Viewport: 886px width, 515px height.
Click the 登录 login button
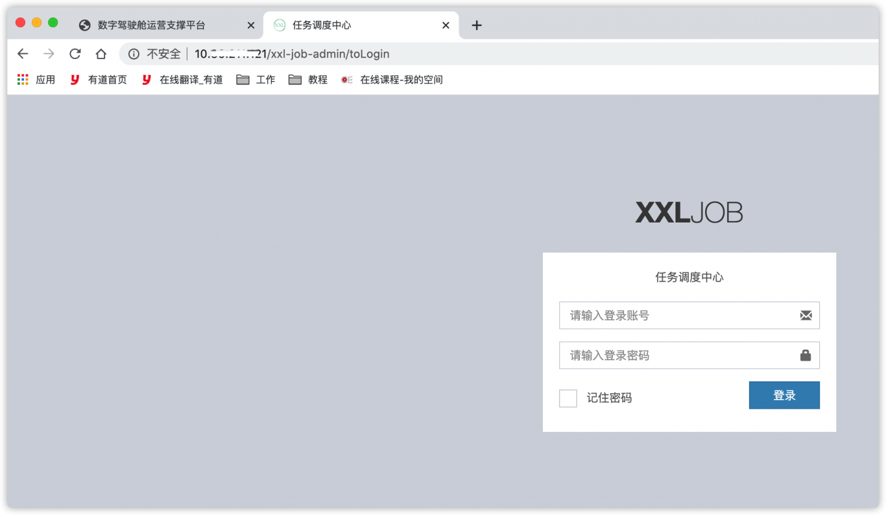tap(784, 395)
